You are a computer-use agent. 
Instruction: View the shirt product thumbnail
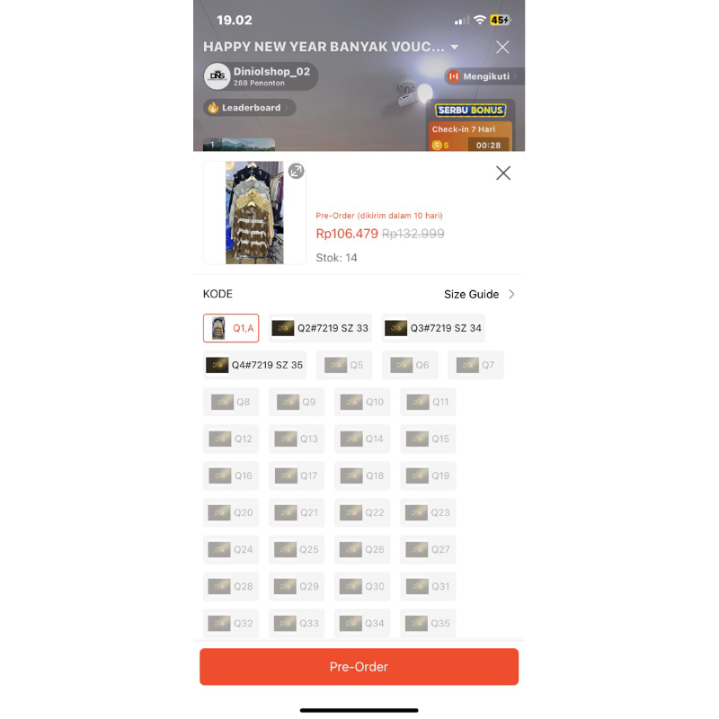254,213
